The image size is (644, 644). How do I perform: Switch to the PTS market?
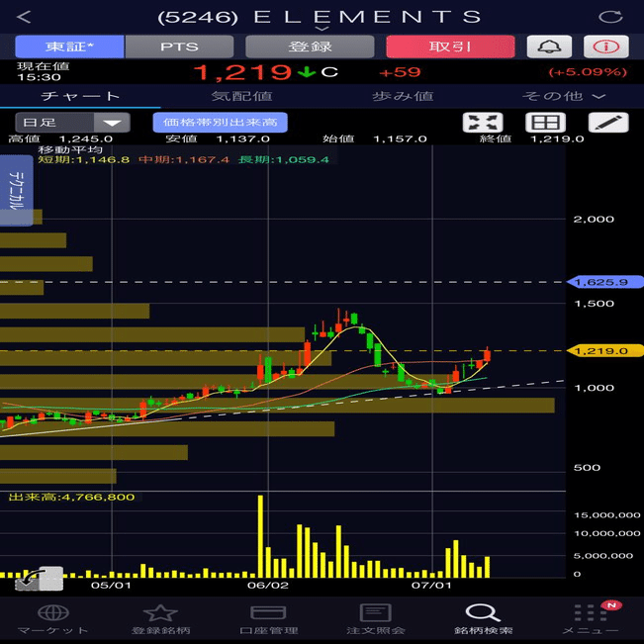(x=179, y=46)
